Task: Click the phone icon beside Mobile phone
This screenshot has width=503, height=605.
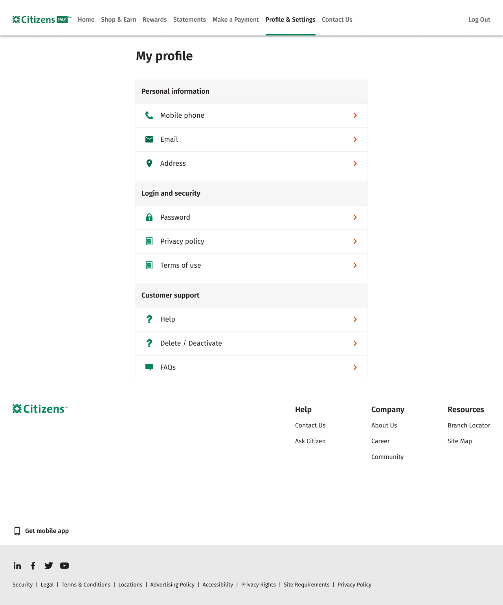Action: 149,115
